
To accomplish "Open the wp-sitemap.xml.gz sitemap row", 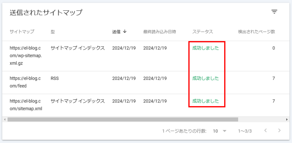I will (146, 56).
